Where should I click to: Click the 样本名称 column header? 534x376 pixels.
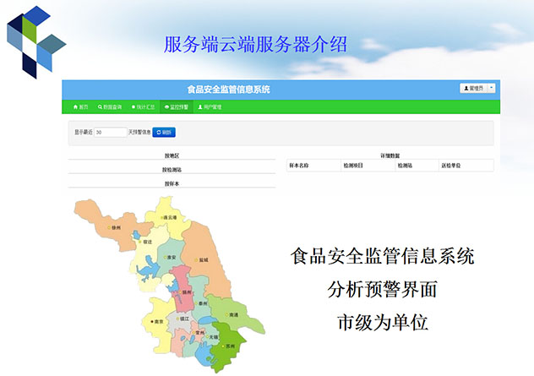pyautogui.click(x=299, y=165)
